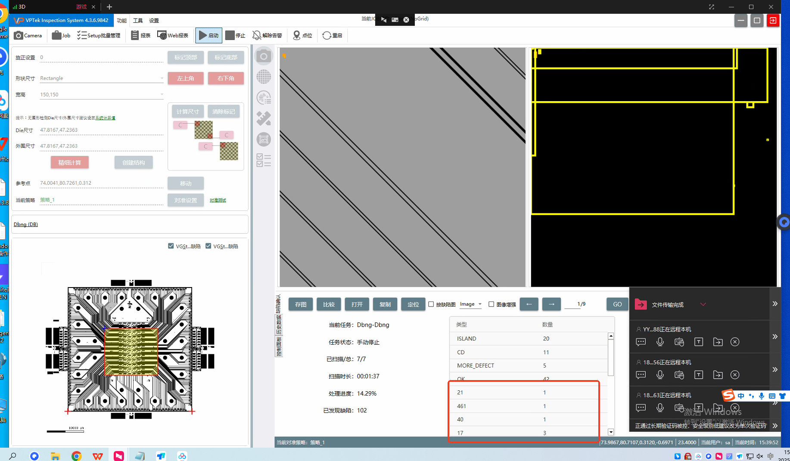Viewport: 790px width, 461px height.
Task: Click the GO button
Action: click(x=617, y=304)
